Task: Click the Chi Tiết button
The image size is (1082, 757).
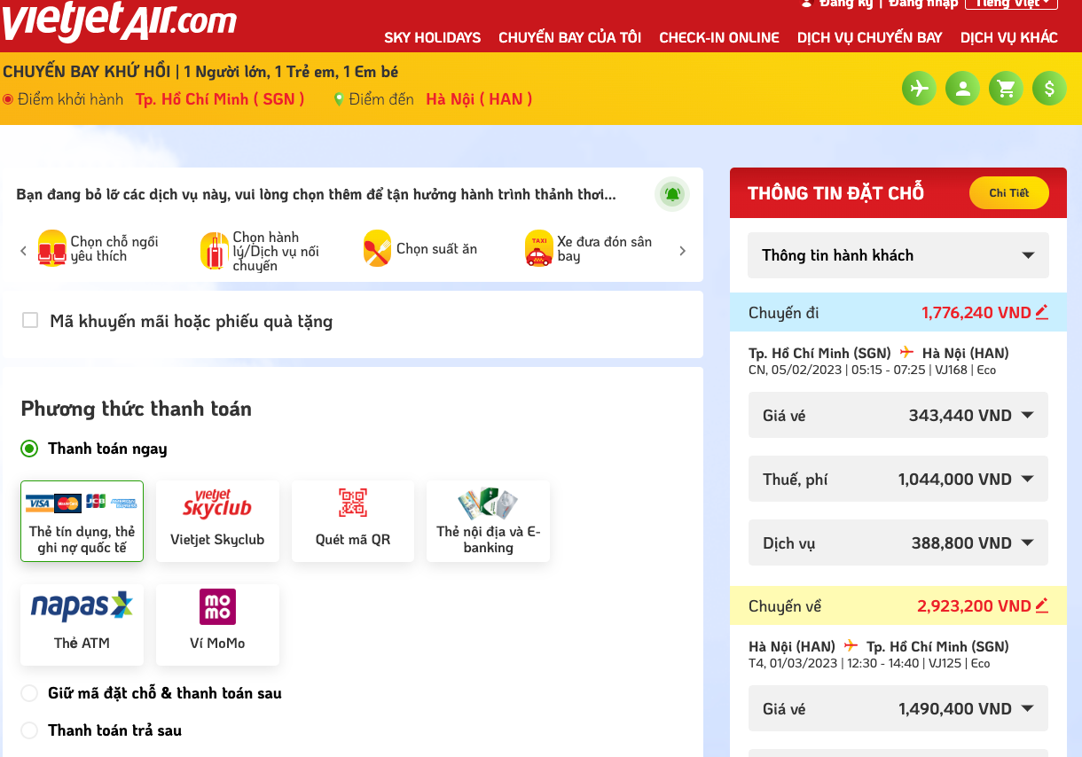Action: click(x=1008, y=193)
